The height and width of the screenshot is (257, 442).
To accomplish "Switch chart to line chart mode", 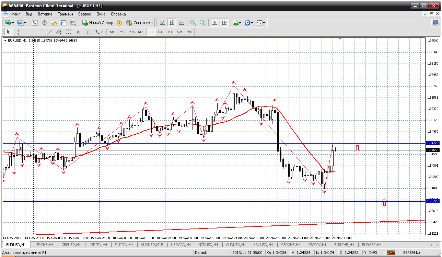I will 182,23.
